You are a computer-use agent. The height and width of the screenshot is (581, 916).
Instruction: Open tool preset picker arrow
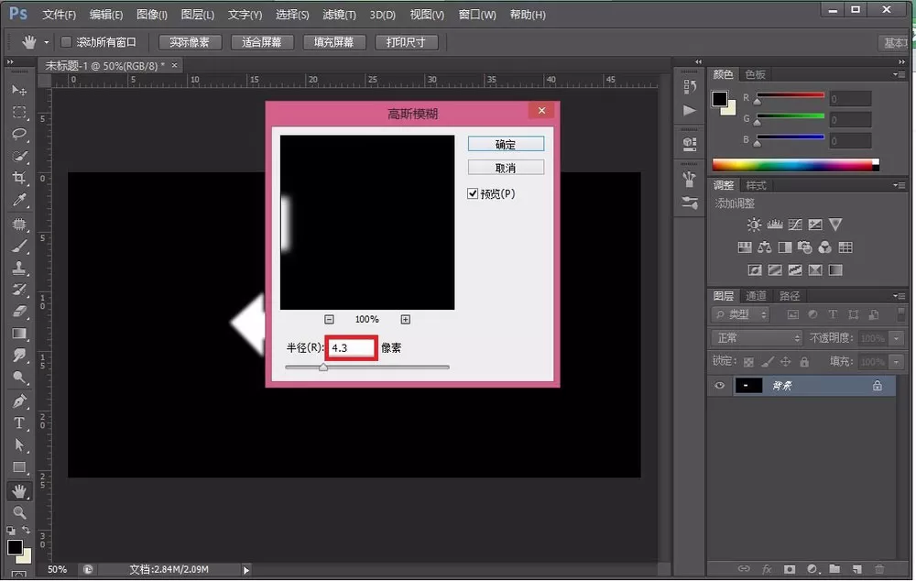(x=46, y=43)
